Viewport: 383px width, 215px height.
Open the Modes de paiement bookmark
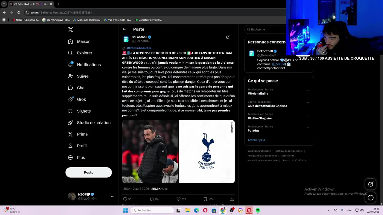click(x=87, y=20)
